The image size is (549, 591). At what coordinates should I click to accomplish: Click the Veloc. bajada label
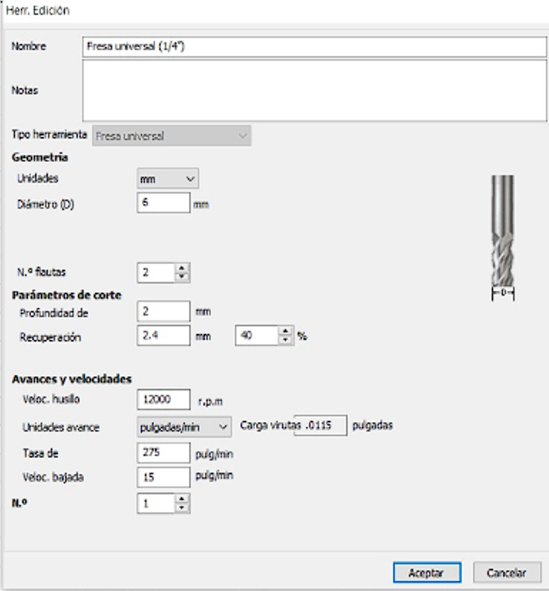tap(53, 478)
